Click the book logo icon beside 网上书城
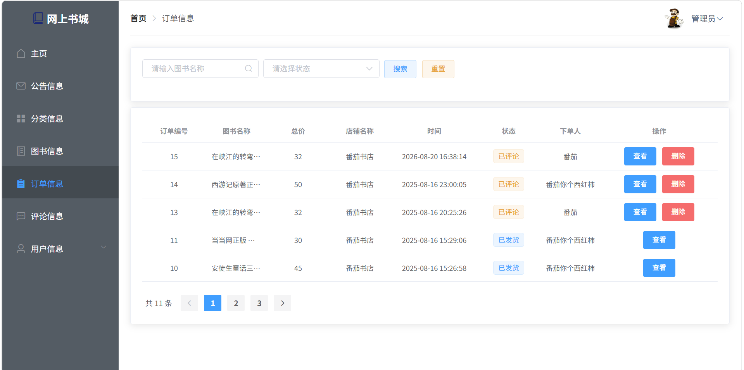The height and width of the screenshot is (370, 744). [38, 18]
